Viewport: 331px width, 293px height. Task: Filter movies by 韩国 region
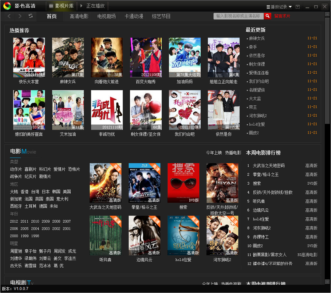click(56, 192)
